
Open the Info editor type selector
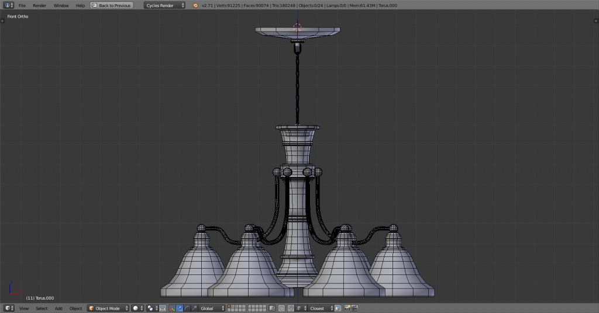coord(8,5)
